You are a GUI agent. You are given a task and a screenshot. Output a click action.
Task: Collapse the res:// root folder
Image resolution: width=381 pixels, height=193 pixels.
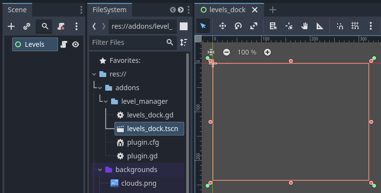pyautogui.click(x=94, y=74)
